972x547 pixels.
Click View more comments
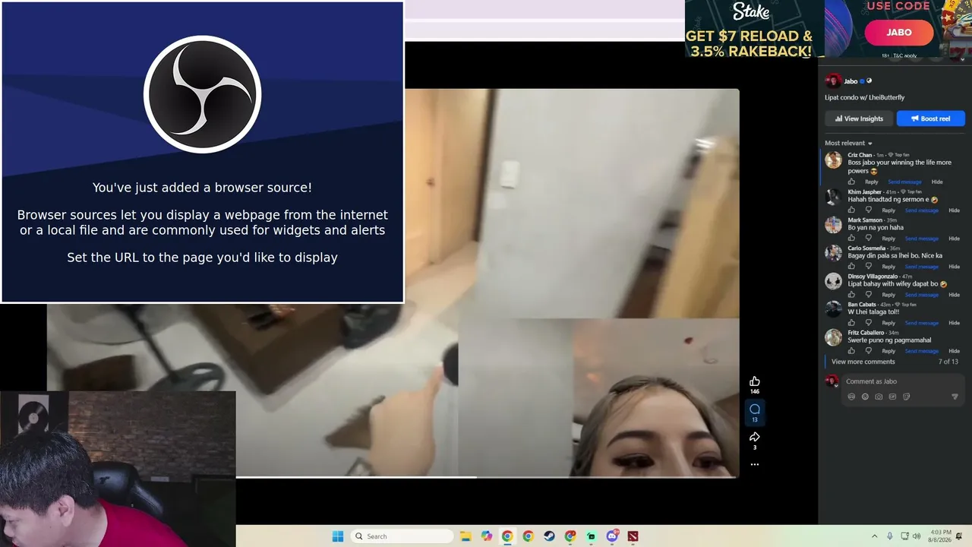(x=863, y=362)
